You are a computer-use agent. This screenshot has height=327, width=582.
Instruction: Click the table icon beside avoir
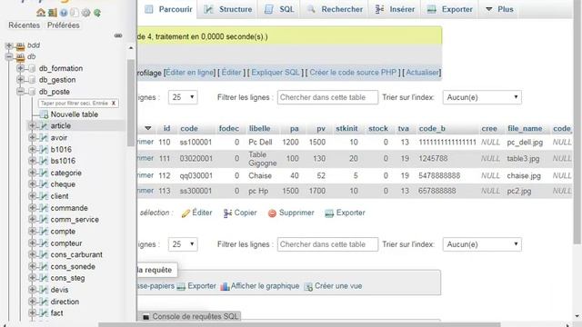(x=44, y=138)
